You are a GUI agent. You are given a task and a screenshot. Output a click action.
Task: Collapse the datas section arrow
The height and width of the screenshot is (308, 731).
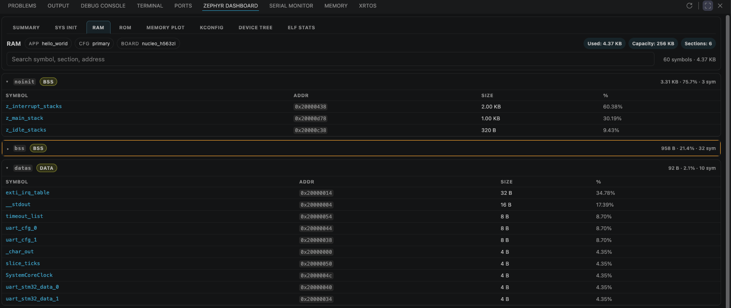8,168
